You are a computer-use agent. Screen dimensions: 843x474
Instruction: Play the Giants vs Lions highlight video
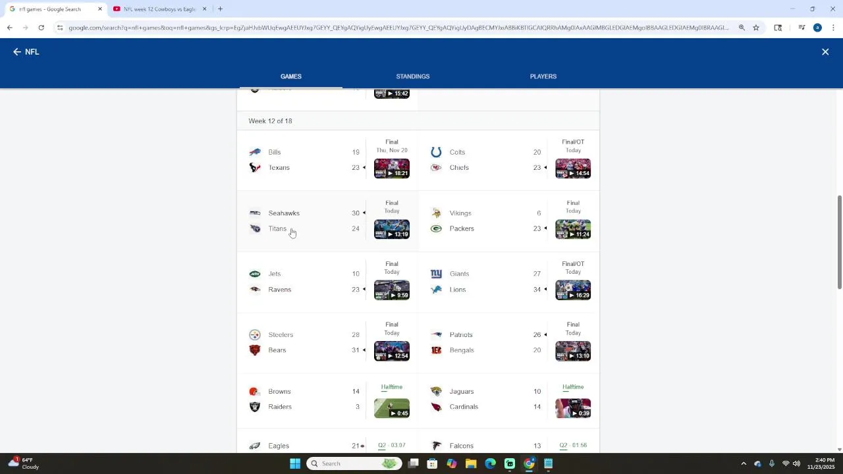[573, 290]
